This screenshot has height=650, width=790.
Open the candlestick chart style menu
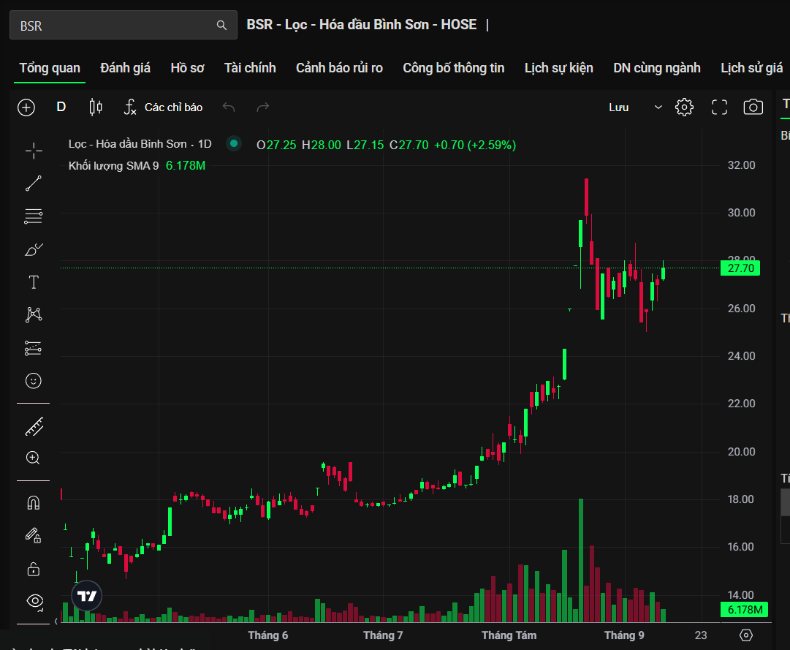coord(96,107)
